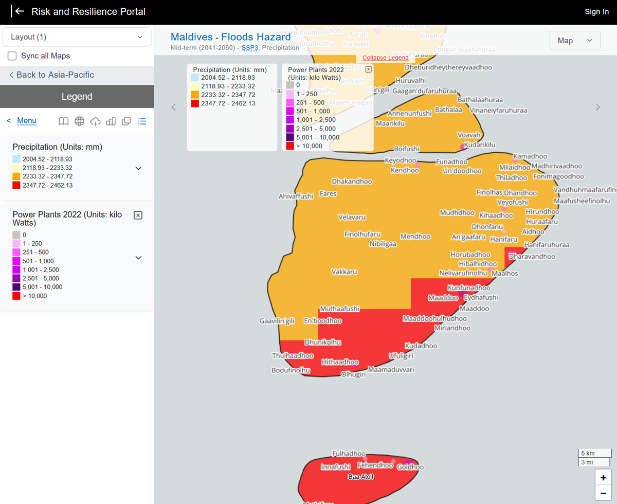Screen dimensions: 617x504
Task: Open the Menu link in sidebar
Action: pos(27,121)
